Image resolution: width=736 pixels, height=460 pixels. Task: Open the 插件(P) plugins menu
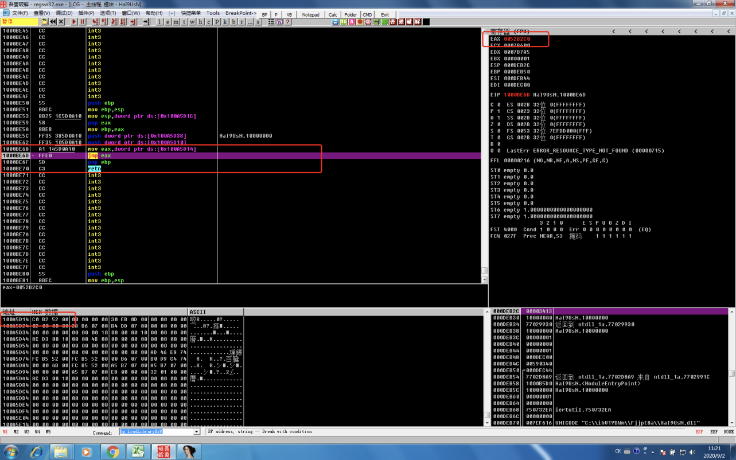point(86,13)
